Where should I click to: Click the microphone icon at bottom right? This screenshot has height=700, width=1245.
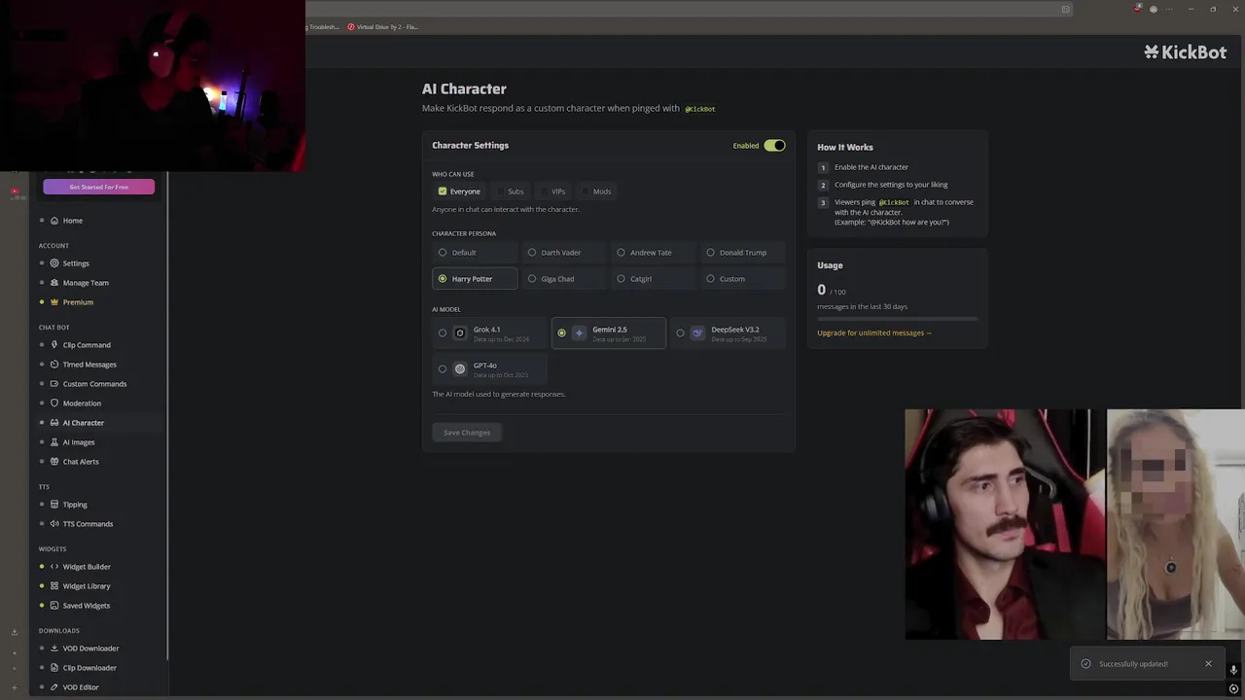click(x=1233, y=671)
